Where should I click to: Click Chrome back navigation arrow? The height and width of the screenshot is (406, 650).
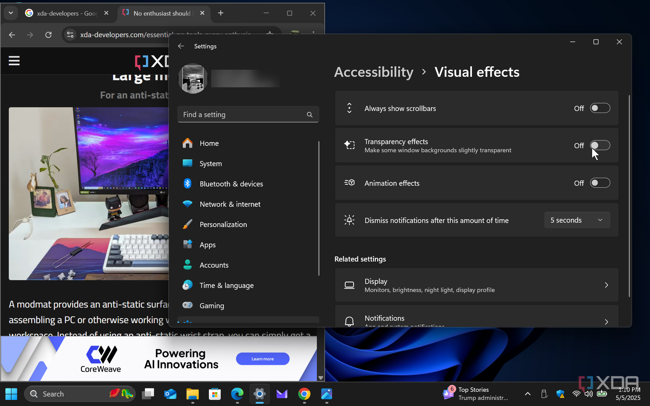point(12,35)
